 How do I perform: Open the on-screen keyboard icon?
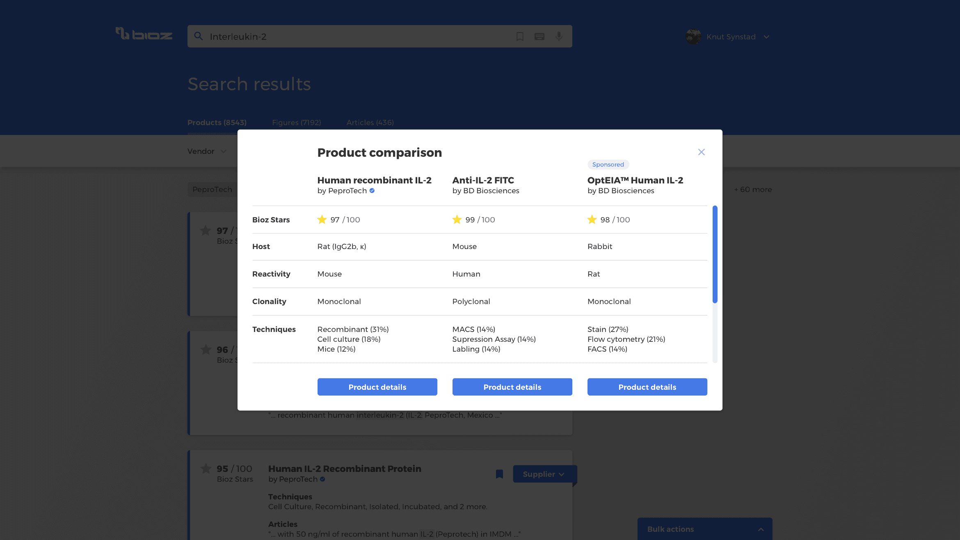pyautogui.click(x=539, y=37)
